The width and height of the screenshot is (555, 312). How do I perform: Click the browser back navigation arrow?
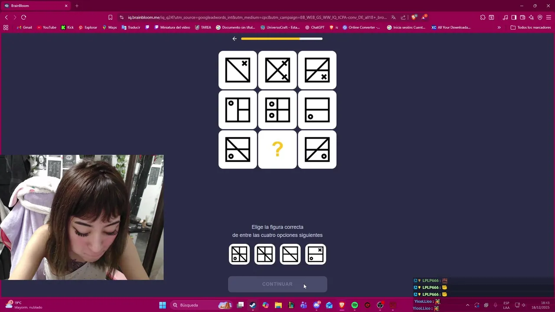click(x=7, y=17)
